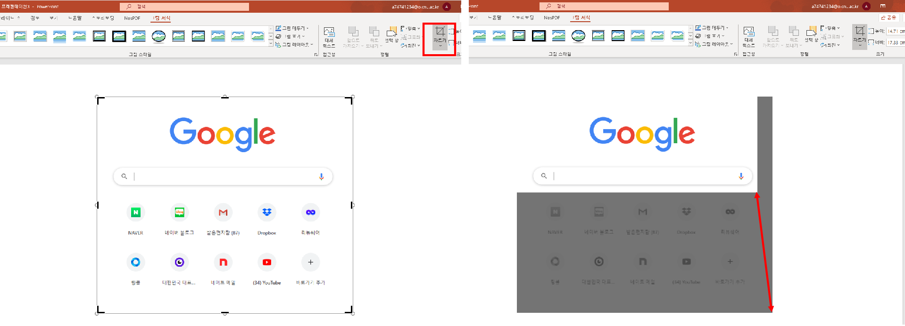Open Picture Styles dialog launcher in left window
905x326 pixels.
click(316, 55)
